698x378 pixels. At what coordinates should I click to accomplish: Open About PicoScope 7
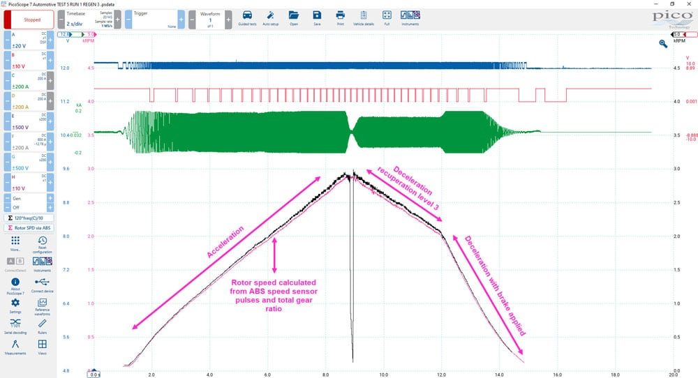(x=15, y=287)
